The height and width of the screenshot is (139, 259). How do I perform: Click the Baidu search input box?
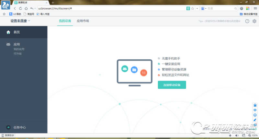tap(220, 8)
